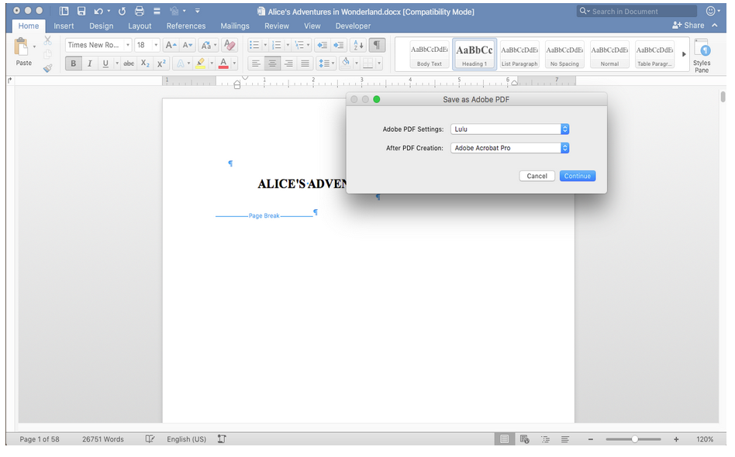The height and width of the screenshot is (457, 735).
Task: Click the yellow highlight color button
Action: [x=201, y=64]
